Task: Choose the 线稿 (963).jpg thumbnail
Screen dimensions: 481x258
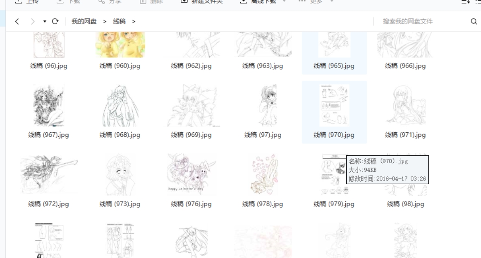Action: (263, 45)
